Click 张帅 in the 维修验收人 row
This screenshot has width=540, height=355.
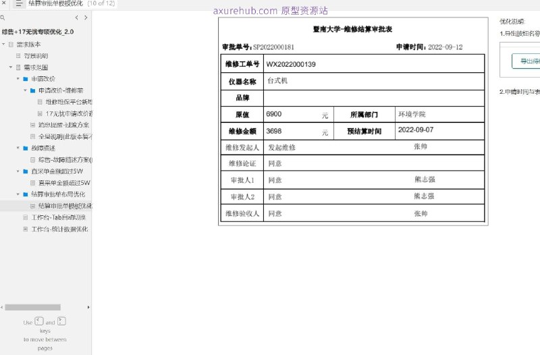421,213
